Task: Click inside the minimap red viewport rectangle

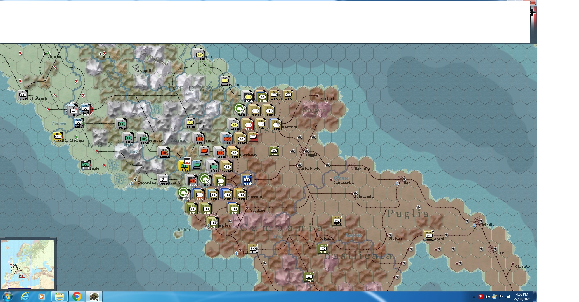Action: 22,276
